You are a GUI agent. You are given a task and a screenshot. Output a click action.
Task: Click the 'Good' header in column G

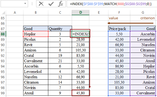[x=143, y=29]
